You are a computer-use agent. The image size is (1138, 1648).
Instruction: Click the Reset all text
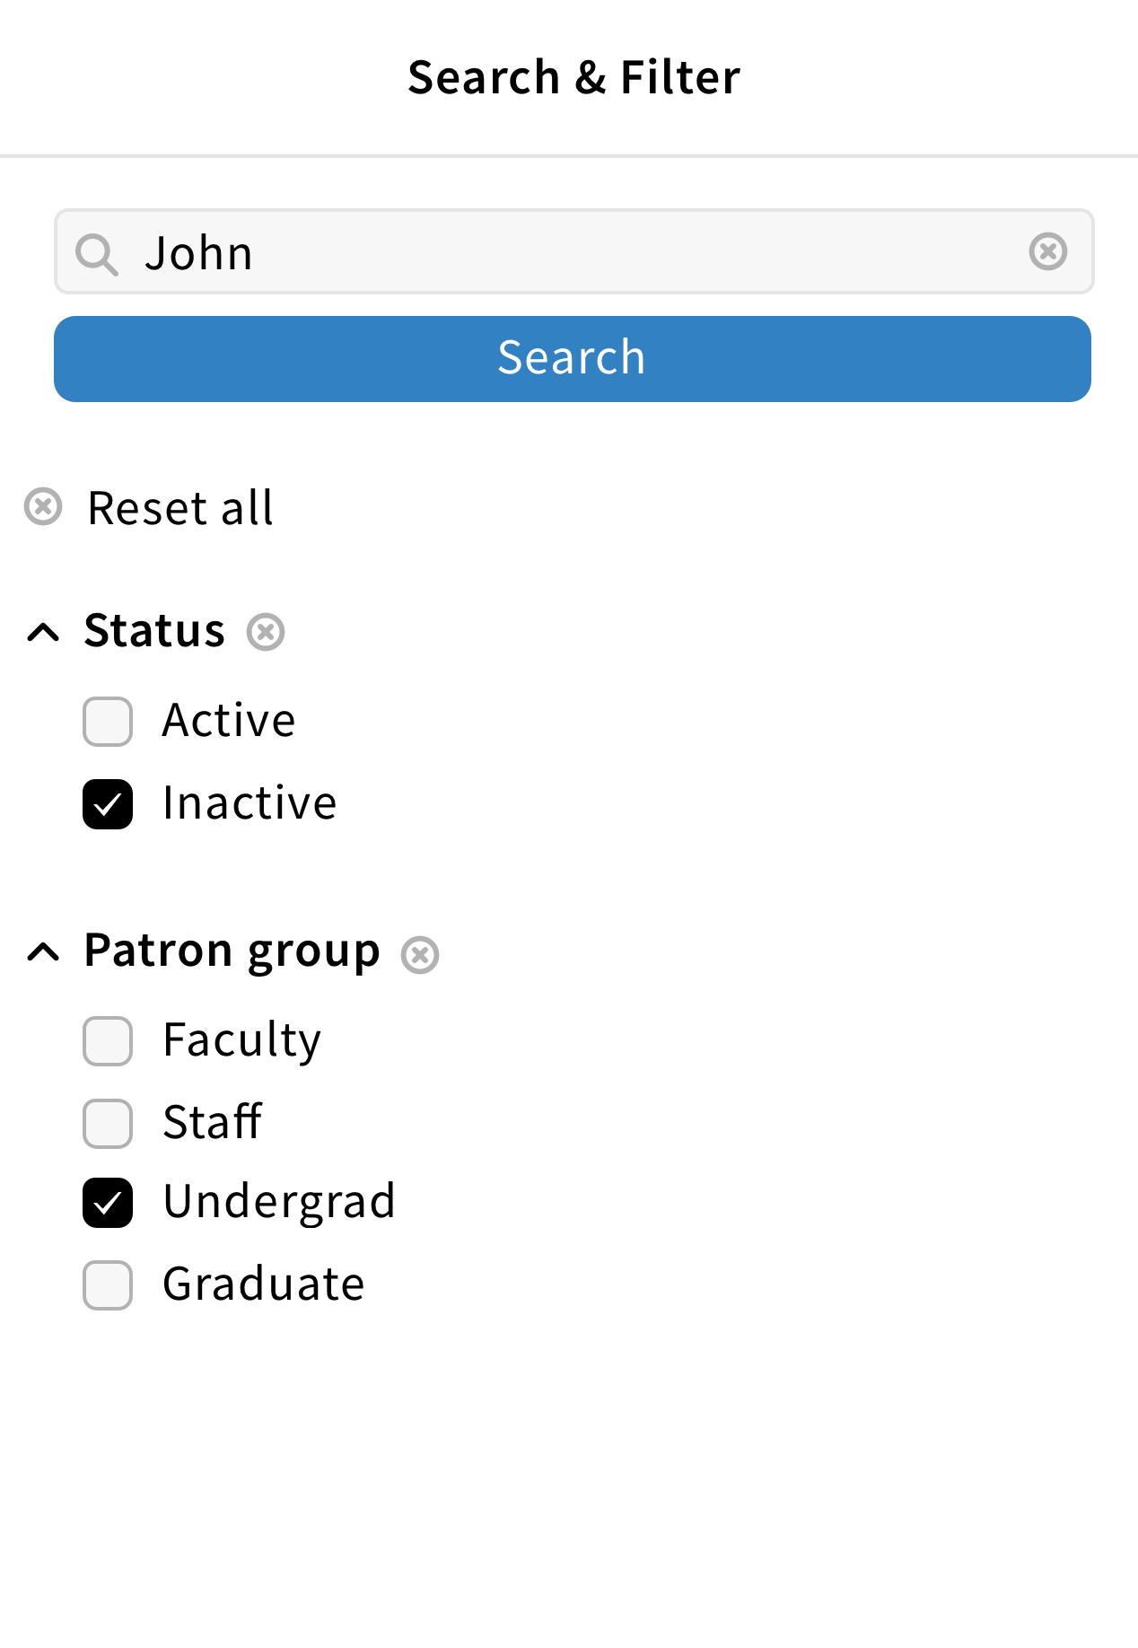coord(180,508)
